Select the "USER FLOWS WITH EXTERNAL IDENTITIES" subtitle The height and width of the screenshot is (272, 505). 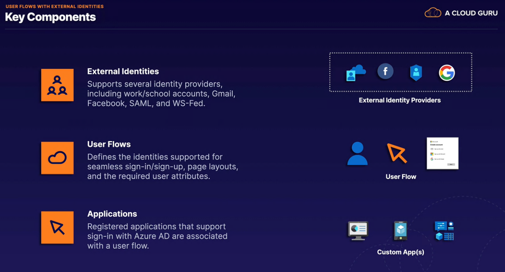[55, 7]
